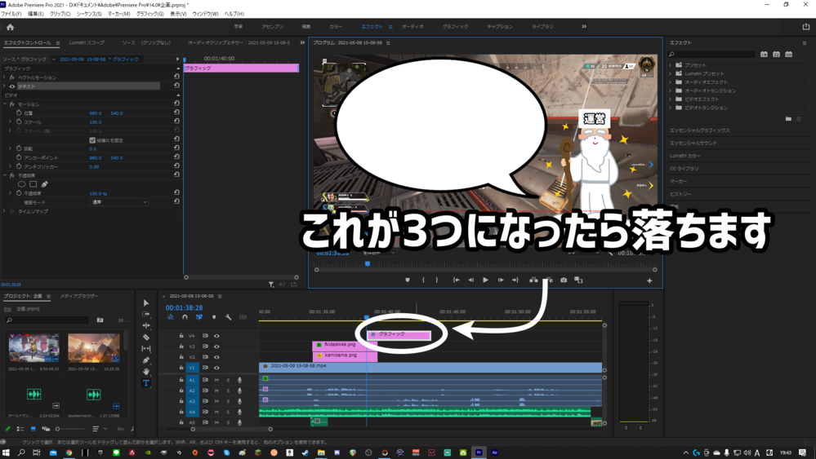Click Go to In point button
The width and height of the screenshot is (816, 459).
(x=457, y=280)
